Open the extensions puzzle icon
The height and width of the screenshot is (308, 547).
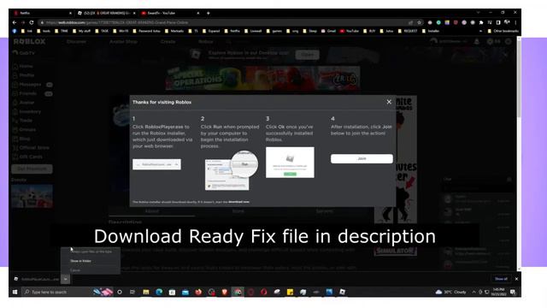(481, 22)
